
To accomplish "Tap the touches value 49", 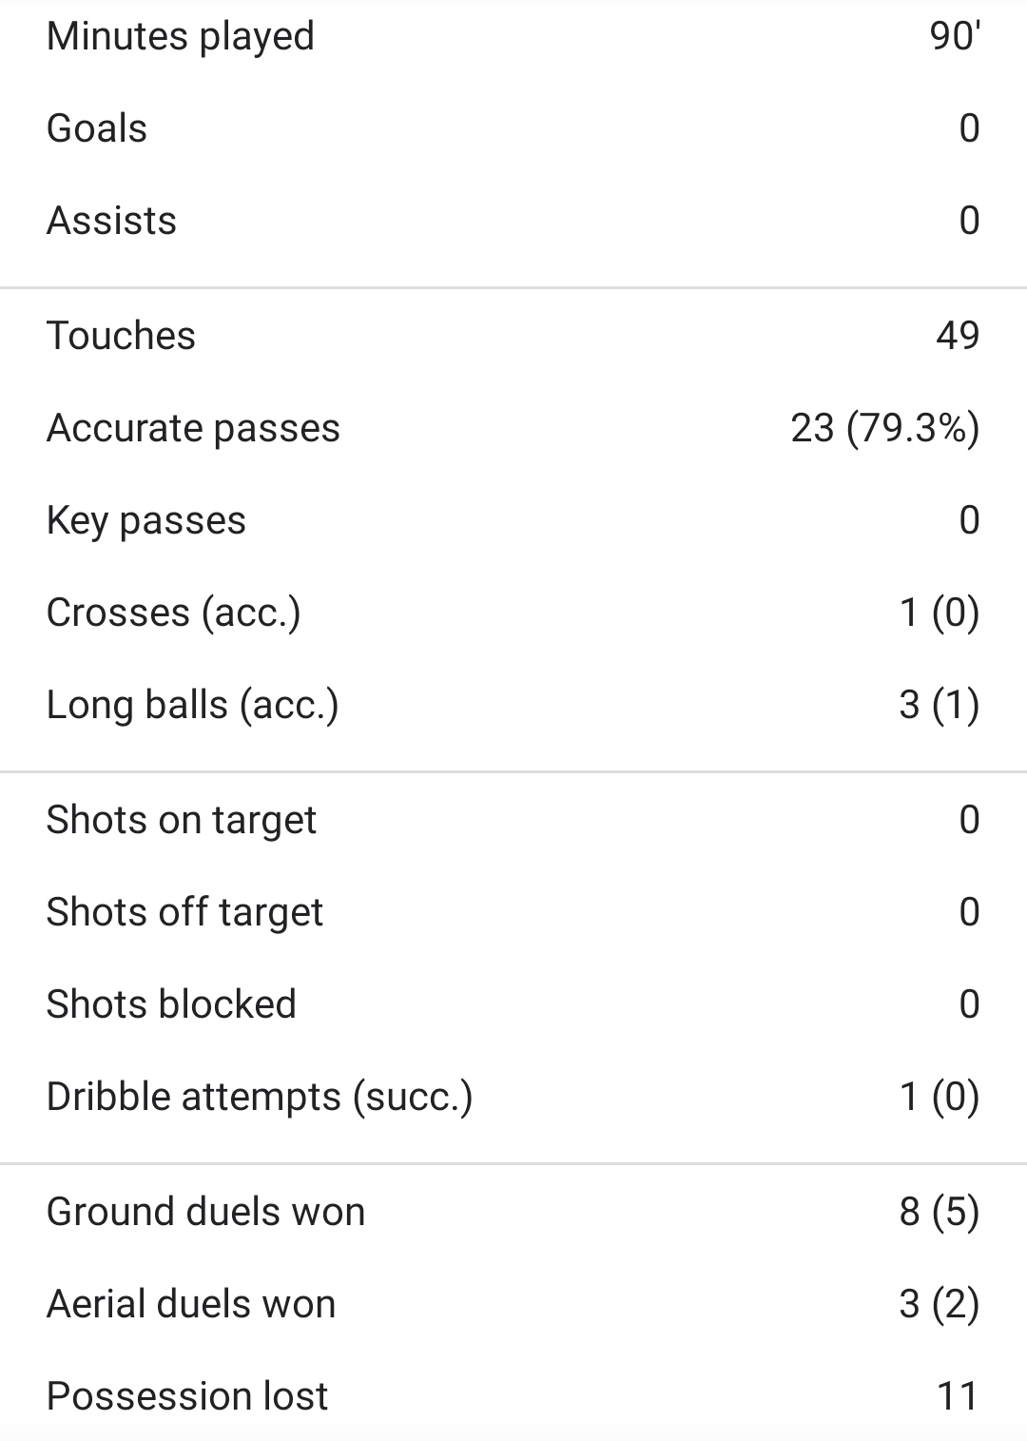I will click(x=957, y=336).
